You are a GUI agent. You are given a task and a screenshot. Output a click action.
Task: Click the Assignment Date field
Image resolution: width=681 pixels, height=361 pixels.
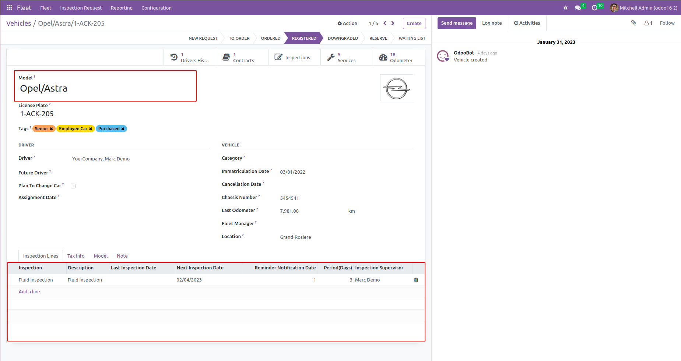(x=140, y=198)
